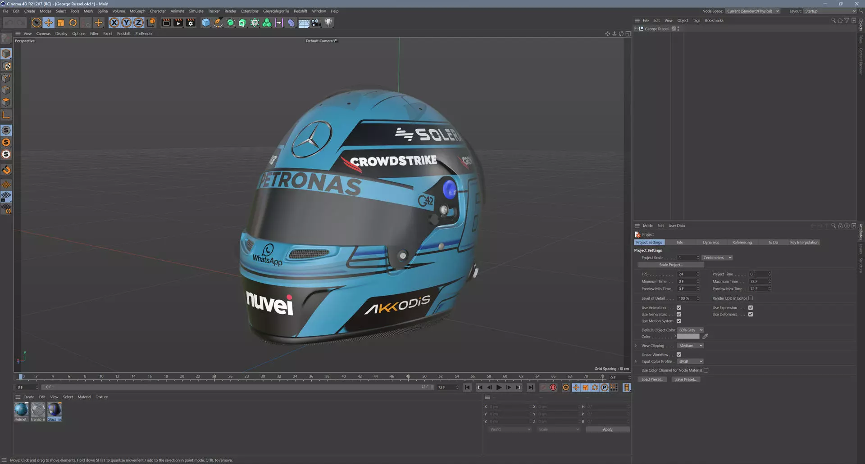Screen dimensions: 865x464
Task: Activate the Rotate tool in top toolbar
Action: pos(73,23)
